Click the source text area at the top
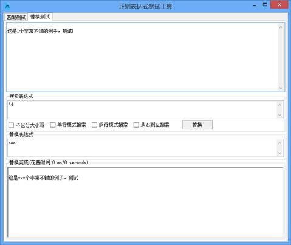The height and width of the screenshot is (245, 291). 142,57
